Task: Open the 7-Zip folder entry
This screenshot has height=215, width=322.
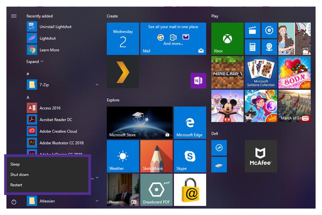Action: pos(64,85)
